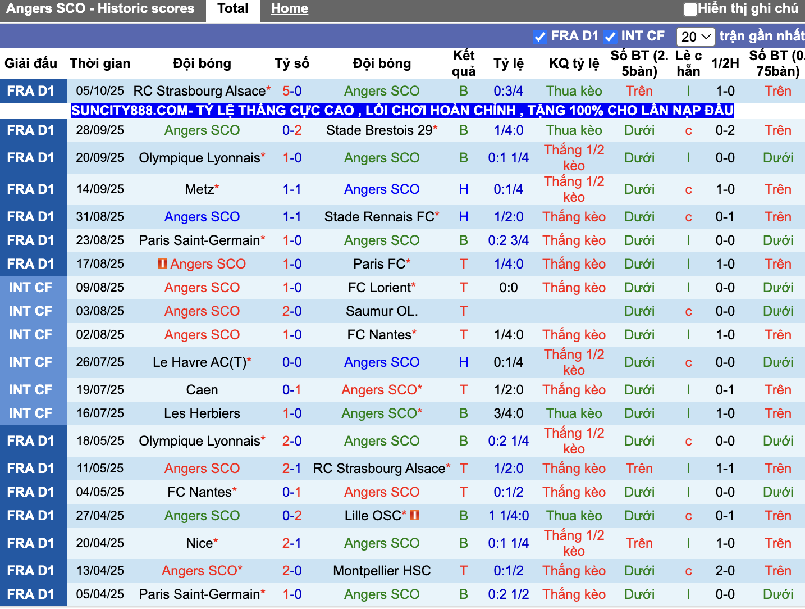805x609 pixels.
Task: Enable the 'Hiển thị ghi chú' checkbox
Action: (690, 9)
